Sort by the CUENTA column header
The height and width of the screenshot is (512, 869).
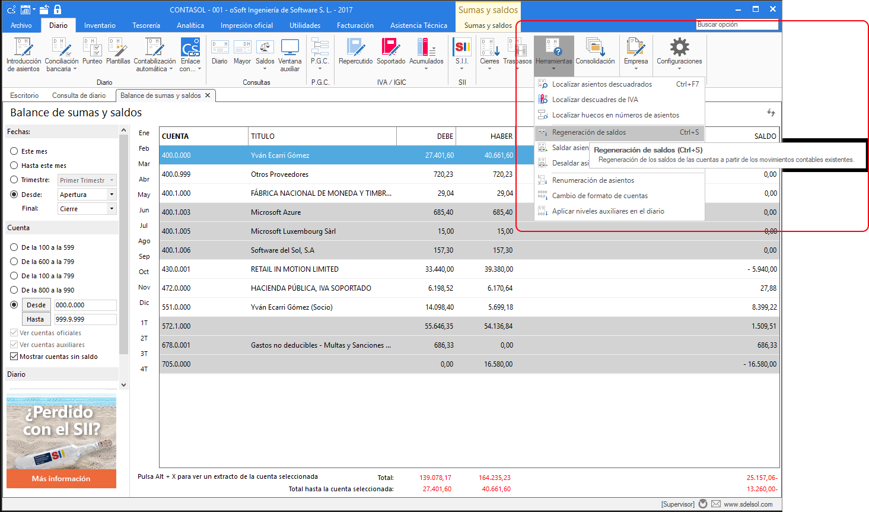coord(203,136)
